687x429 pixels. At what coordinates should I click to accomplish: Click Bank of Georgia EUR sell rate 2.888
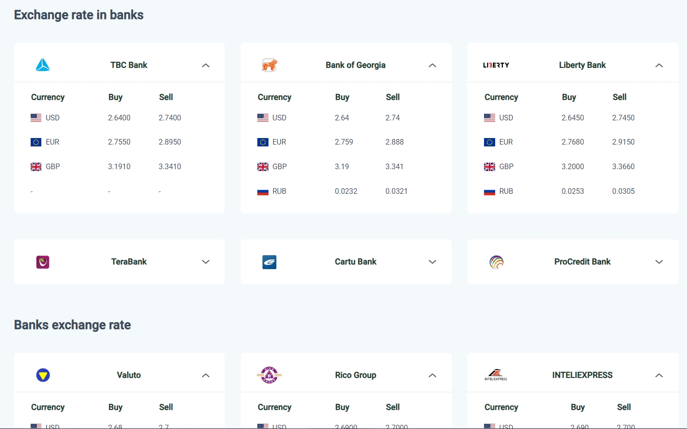coord(395,142)
